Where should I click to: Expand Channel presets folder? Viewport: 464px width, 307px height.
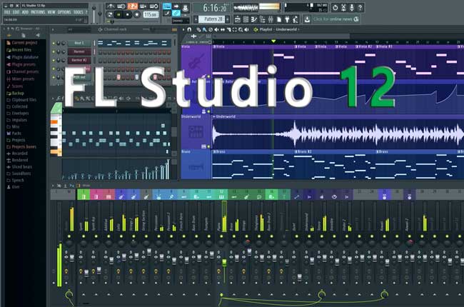click(23, 71)
